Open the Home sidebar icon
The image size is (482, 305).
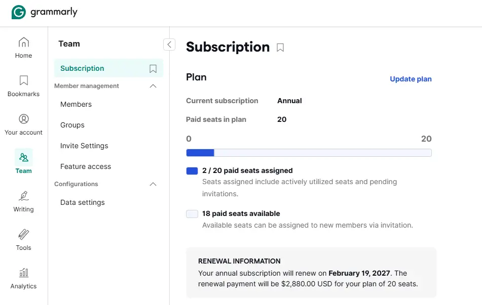(24, 42)
